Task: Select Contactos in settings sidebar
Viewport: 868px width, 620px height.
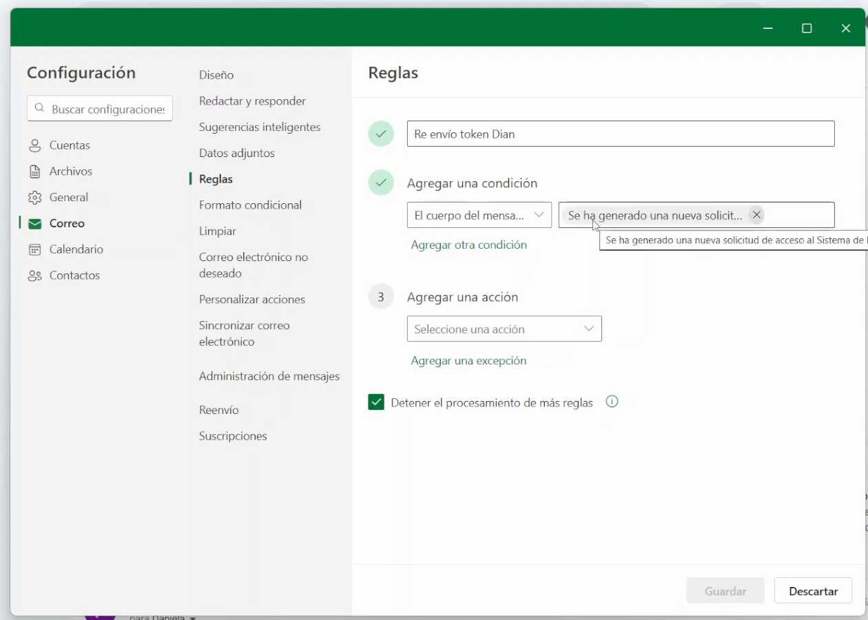Action: [x=74, y=276]
